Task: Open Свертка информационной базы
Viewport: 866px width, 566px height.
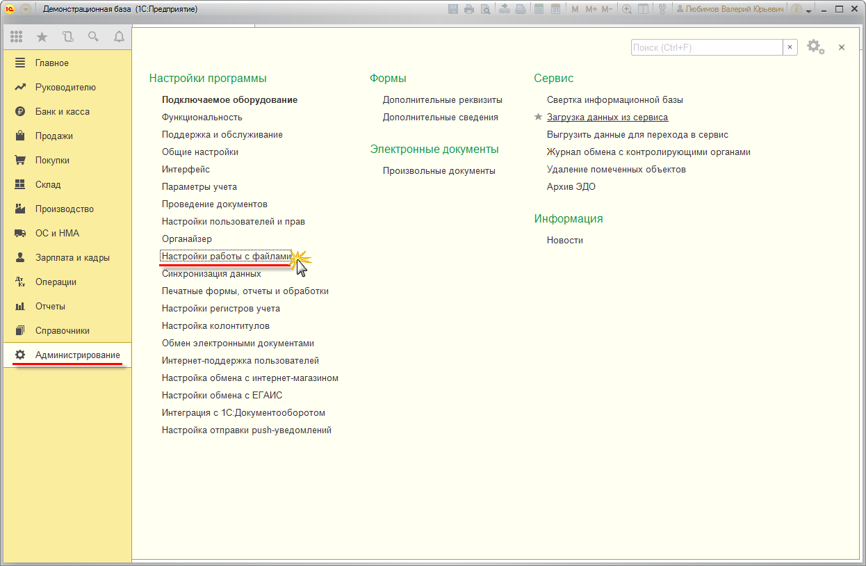Action: (x=615, y=99)
